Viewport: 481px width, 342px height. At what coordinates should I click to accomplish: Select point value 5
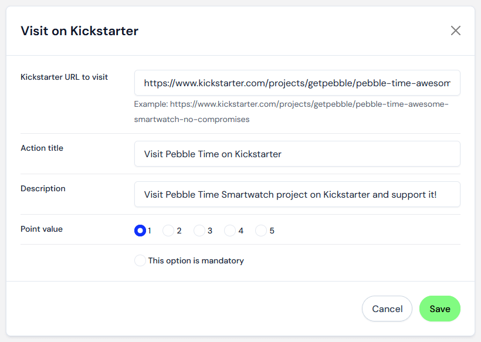pyautogui.click(x=261, y=231)
